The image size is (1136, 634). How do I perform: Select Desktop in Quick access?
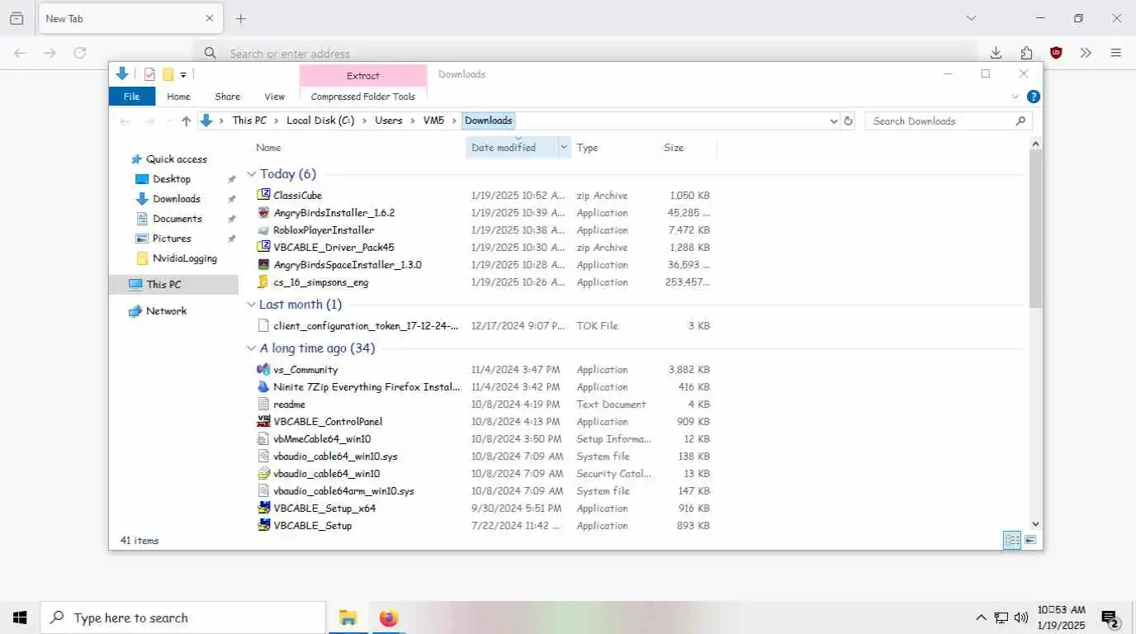[172, 179]
